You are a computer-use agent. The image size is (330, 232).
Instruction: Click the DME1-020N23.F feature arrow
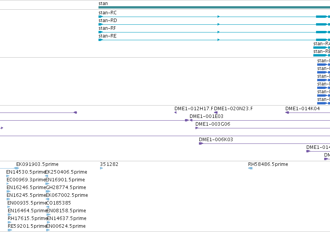216,113
